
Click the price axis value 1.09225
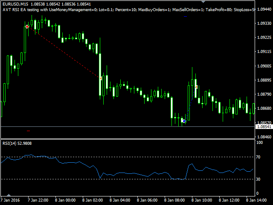264,38
